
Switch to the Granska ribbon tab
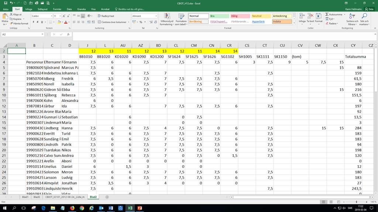tap(82, 9)
